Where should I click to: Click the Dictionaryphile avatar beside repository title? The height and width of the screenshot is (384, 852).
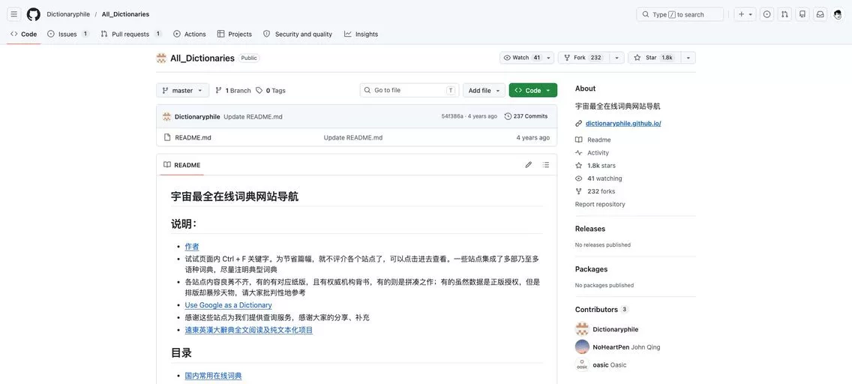click(160, 58)
